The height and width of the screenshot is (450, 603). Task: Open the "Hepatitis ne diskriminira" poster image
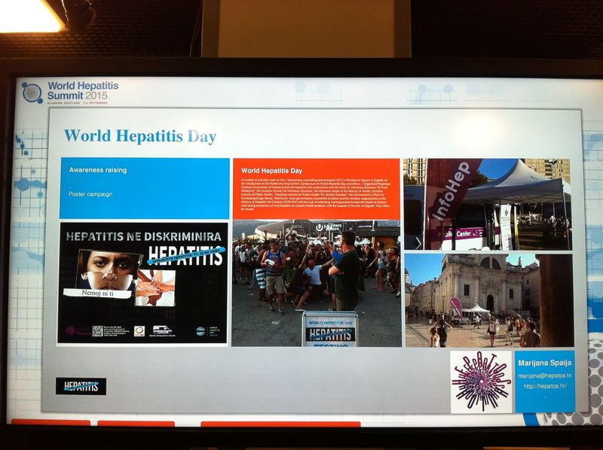point(142,283)
